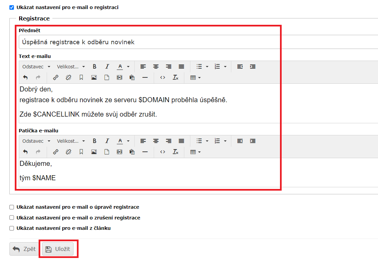Clear formatting in the Text e-mailu editor
378x264 pixels.
pos(175,78)
